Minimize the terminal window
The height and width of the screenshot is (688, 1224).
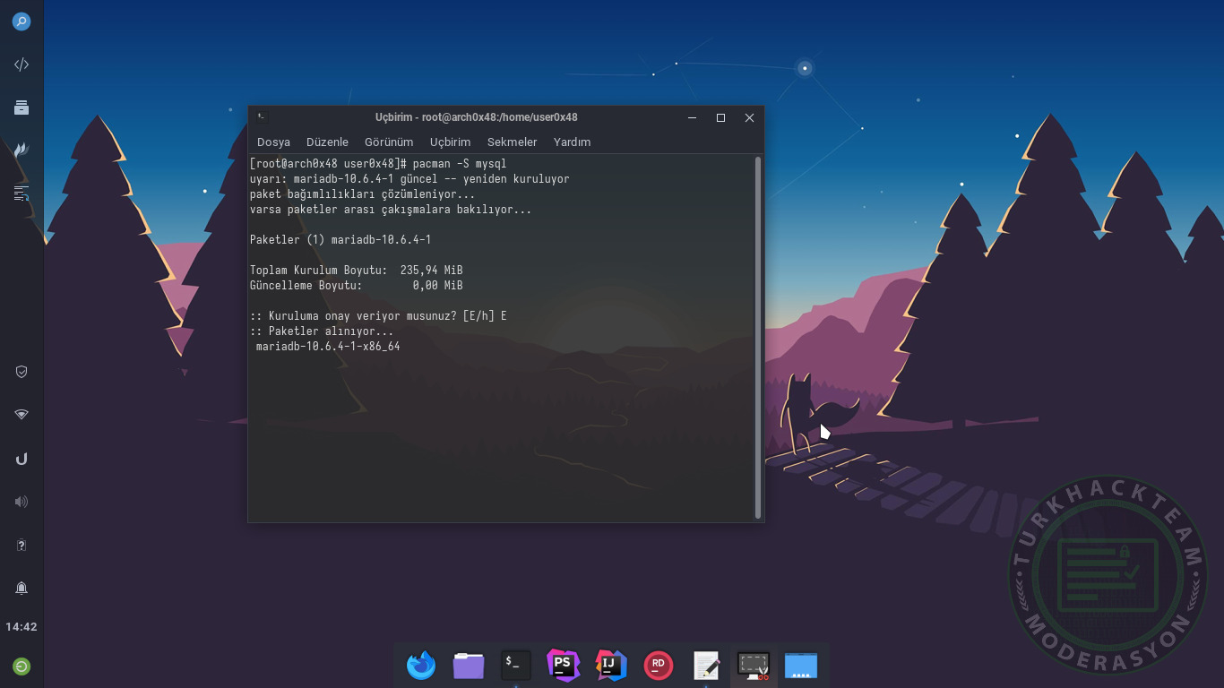[692, 117]
